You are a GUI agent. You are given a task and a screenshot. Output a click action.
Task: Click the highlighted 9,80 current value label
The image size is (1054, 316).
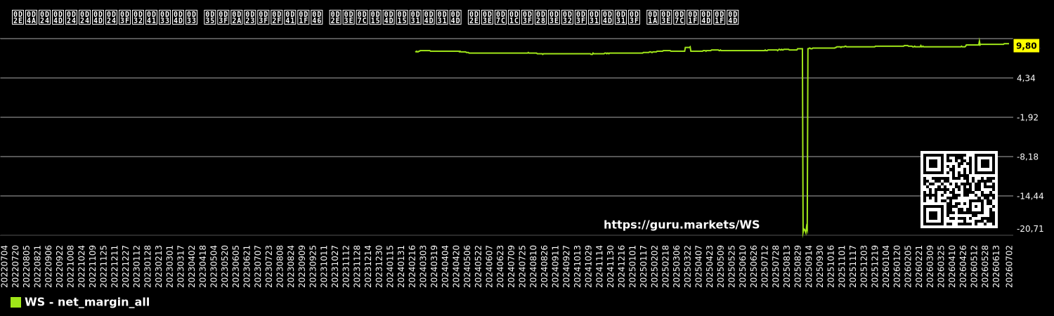[x=1027, y=46]
